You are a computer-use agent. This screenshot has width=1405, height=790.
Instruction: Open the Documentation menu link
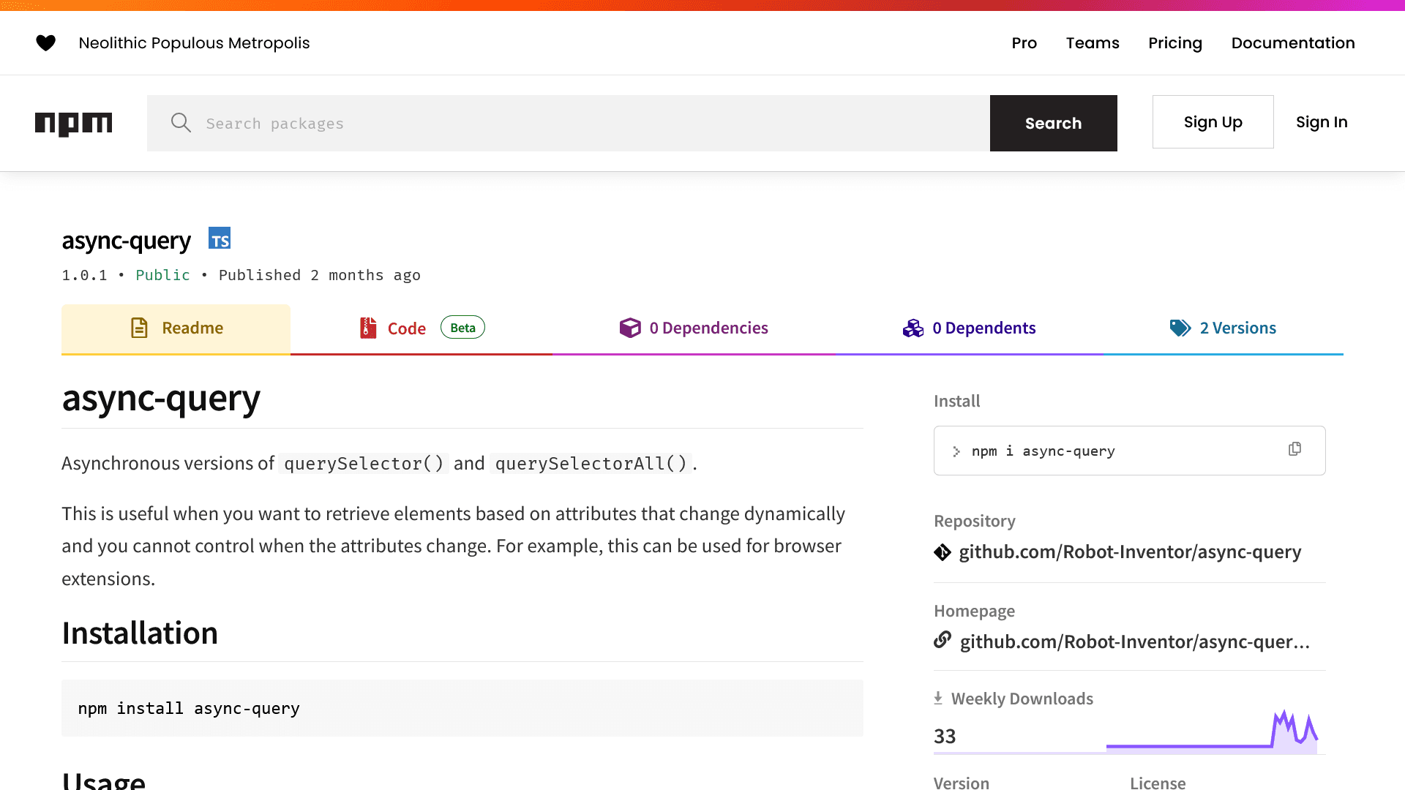pos(1293,43)
